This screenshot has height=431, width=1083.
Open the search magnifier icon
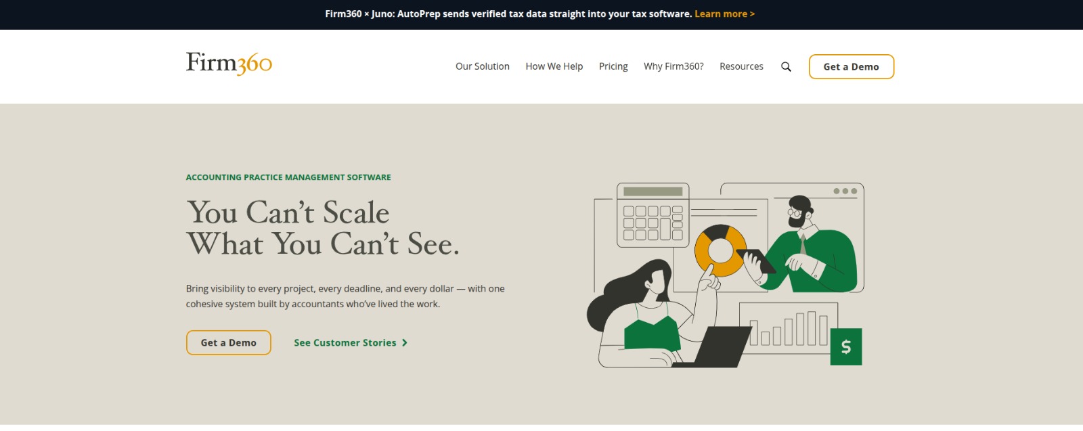pyautogui.click(x=786, y=66)
